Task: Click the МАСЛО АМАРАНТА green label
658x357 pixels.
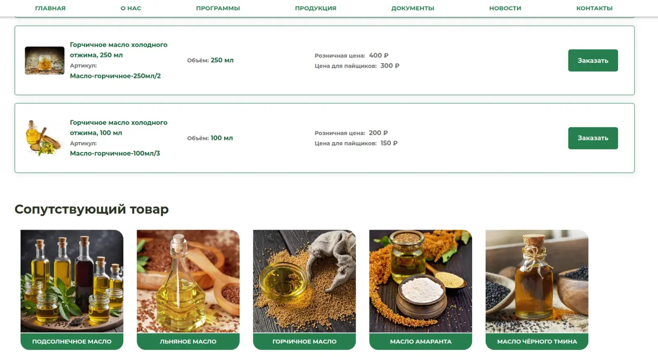Action: (x=421, y=341)
